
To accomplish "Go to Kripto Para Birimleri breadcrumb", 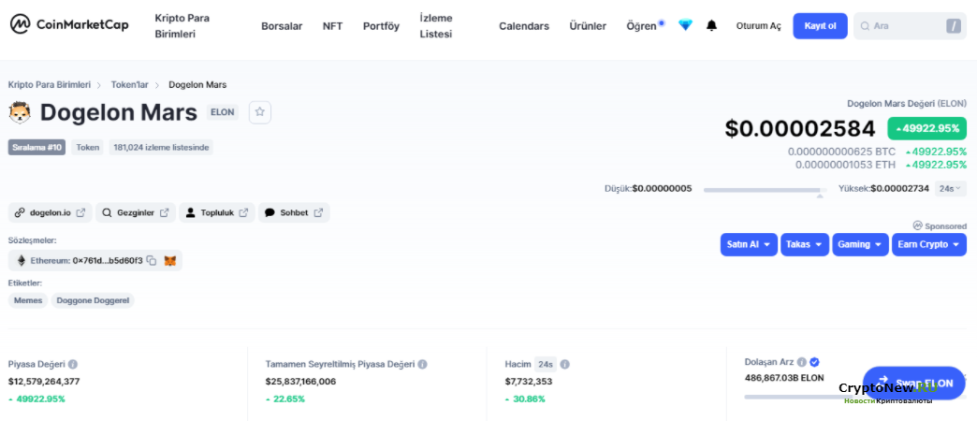I will [50, 84].
